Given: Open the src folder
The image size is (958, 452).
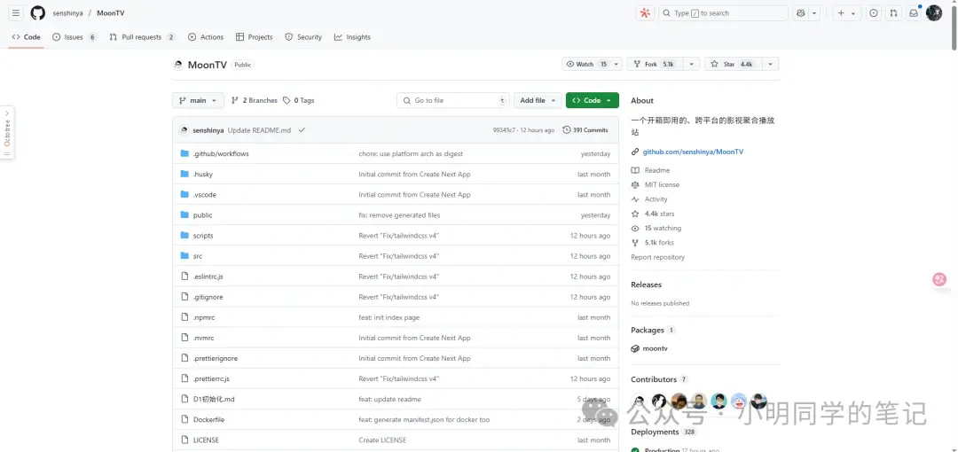Looking at the screenshot, I should tap(197, 256).
